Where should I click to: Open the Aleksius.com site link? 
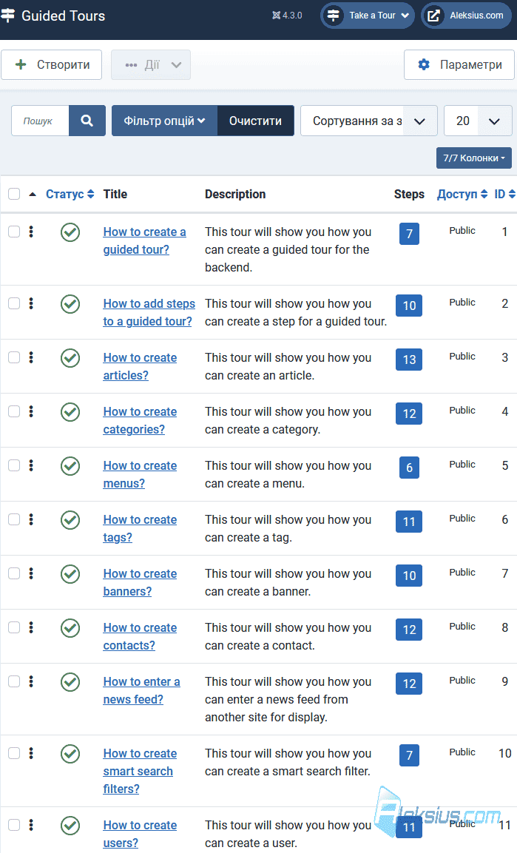467,16
